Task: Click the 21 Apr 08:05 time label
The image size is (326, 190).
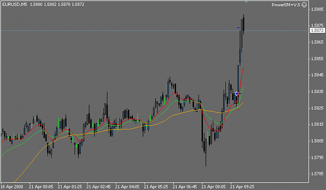Action: 213,187
